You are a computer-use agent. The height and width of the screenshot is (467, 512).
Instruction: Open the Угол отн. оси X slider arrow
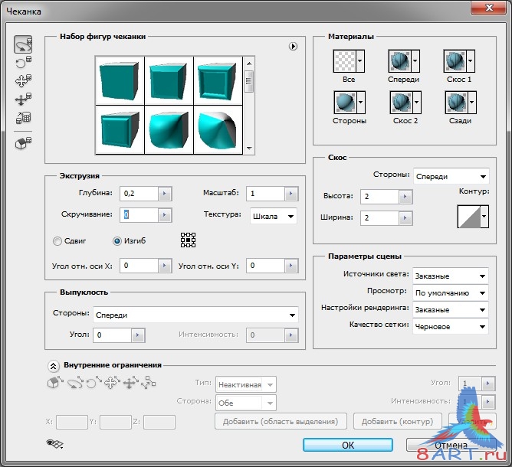tap(165, 266)
